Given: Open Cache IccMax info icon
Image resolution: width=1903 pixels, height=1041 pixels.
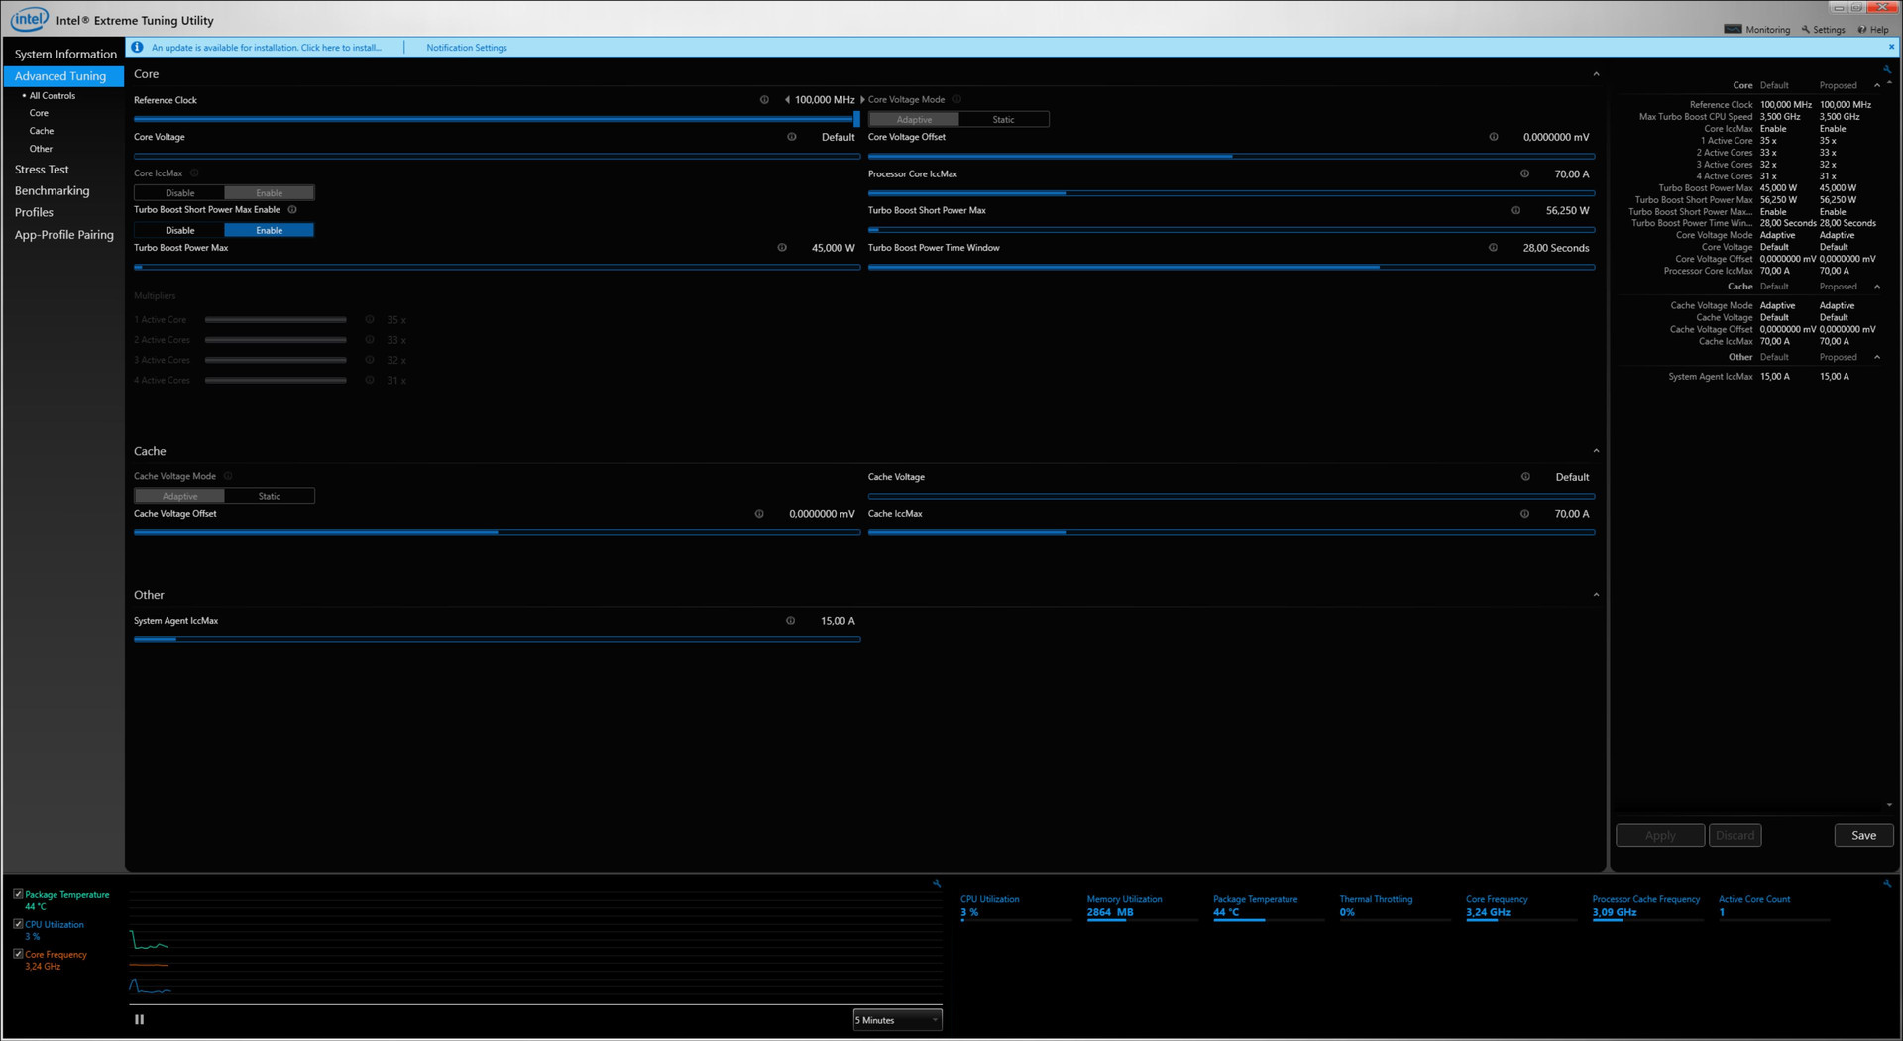Looking at the screenshot, I should (1524, 514).
